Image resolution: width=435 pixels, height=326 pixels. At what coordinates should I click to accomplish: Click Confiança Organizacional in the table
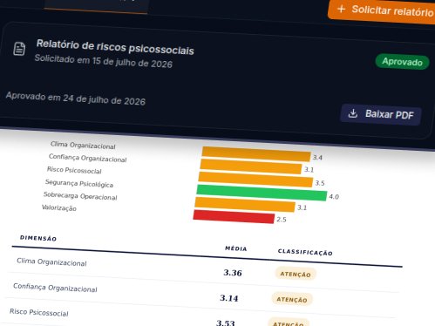55,288
